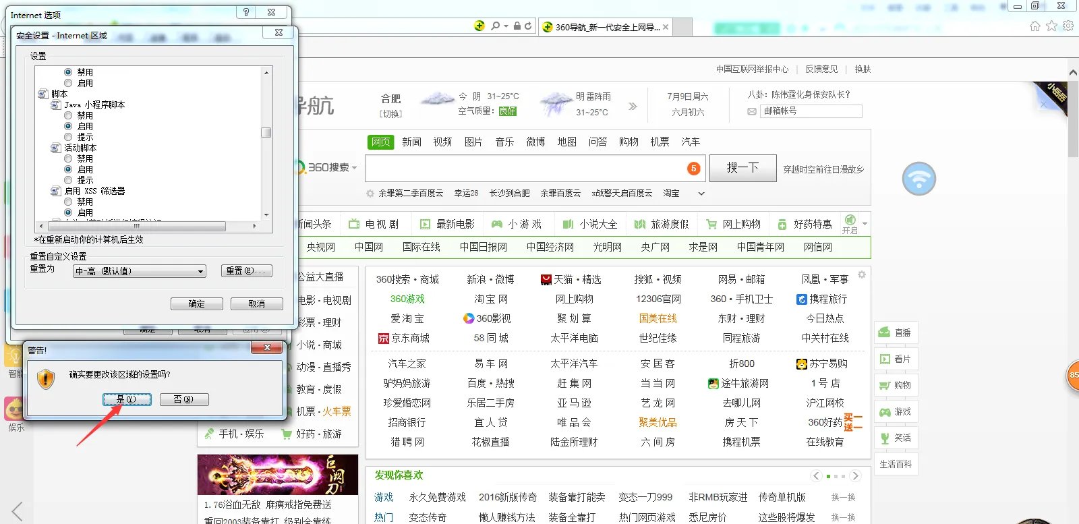Click the 重置(E)... button

coord(247,270)
